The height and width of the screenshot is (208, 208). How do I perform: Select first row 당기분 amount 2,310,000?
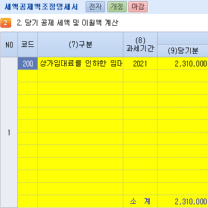pos(183,64)
